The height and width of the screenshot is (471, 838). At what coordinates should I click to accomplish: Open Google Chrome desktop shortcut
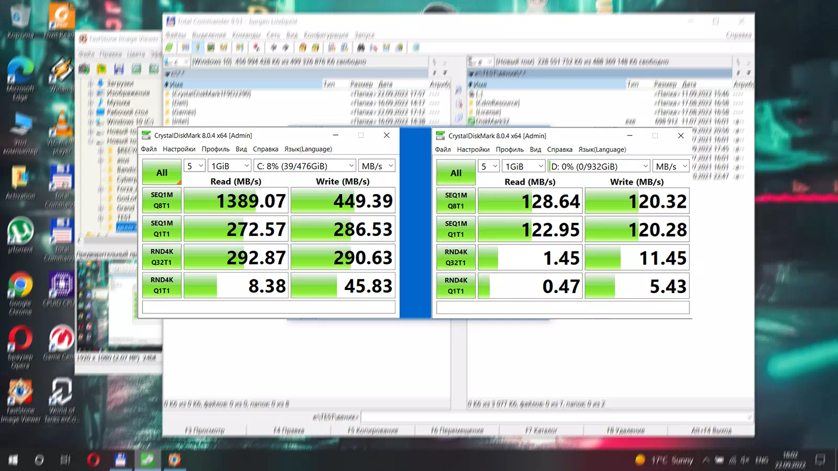pos(20,286)
